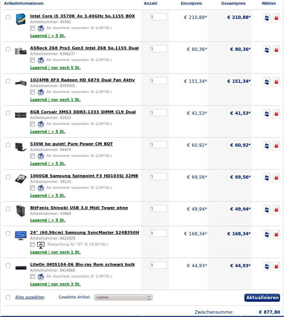
Task: Open the Gewählte Artikel dropdown
Action: point(123,297)
